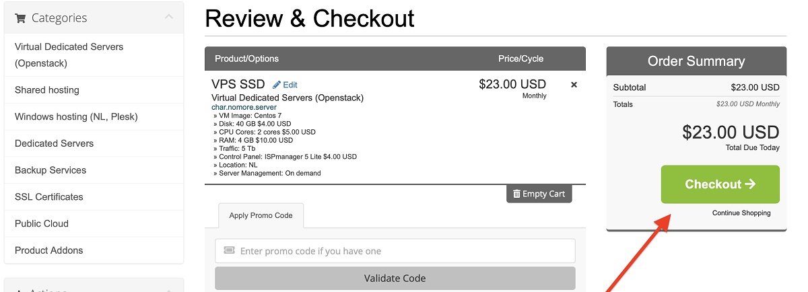808x292 pixels.
Task: Choose the SSL Certificates category
Action: [49, 197]
